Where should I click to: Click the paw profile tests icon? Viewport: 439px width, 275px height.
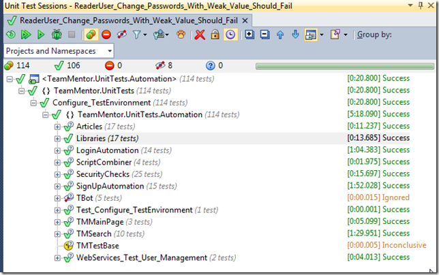point(181,35)
